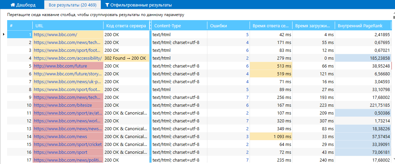
Task: Open https://www.bbc.com/news URL in row 14
Action: (61, 136)
